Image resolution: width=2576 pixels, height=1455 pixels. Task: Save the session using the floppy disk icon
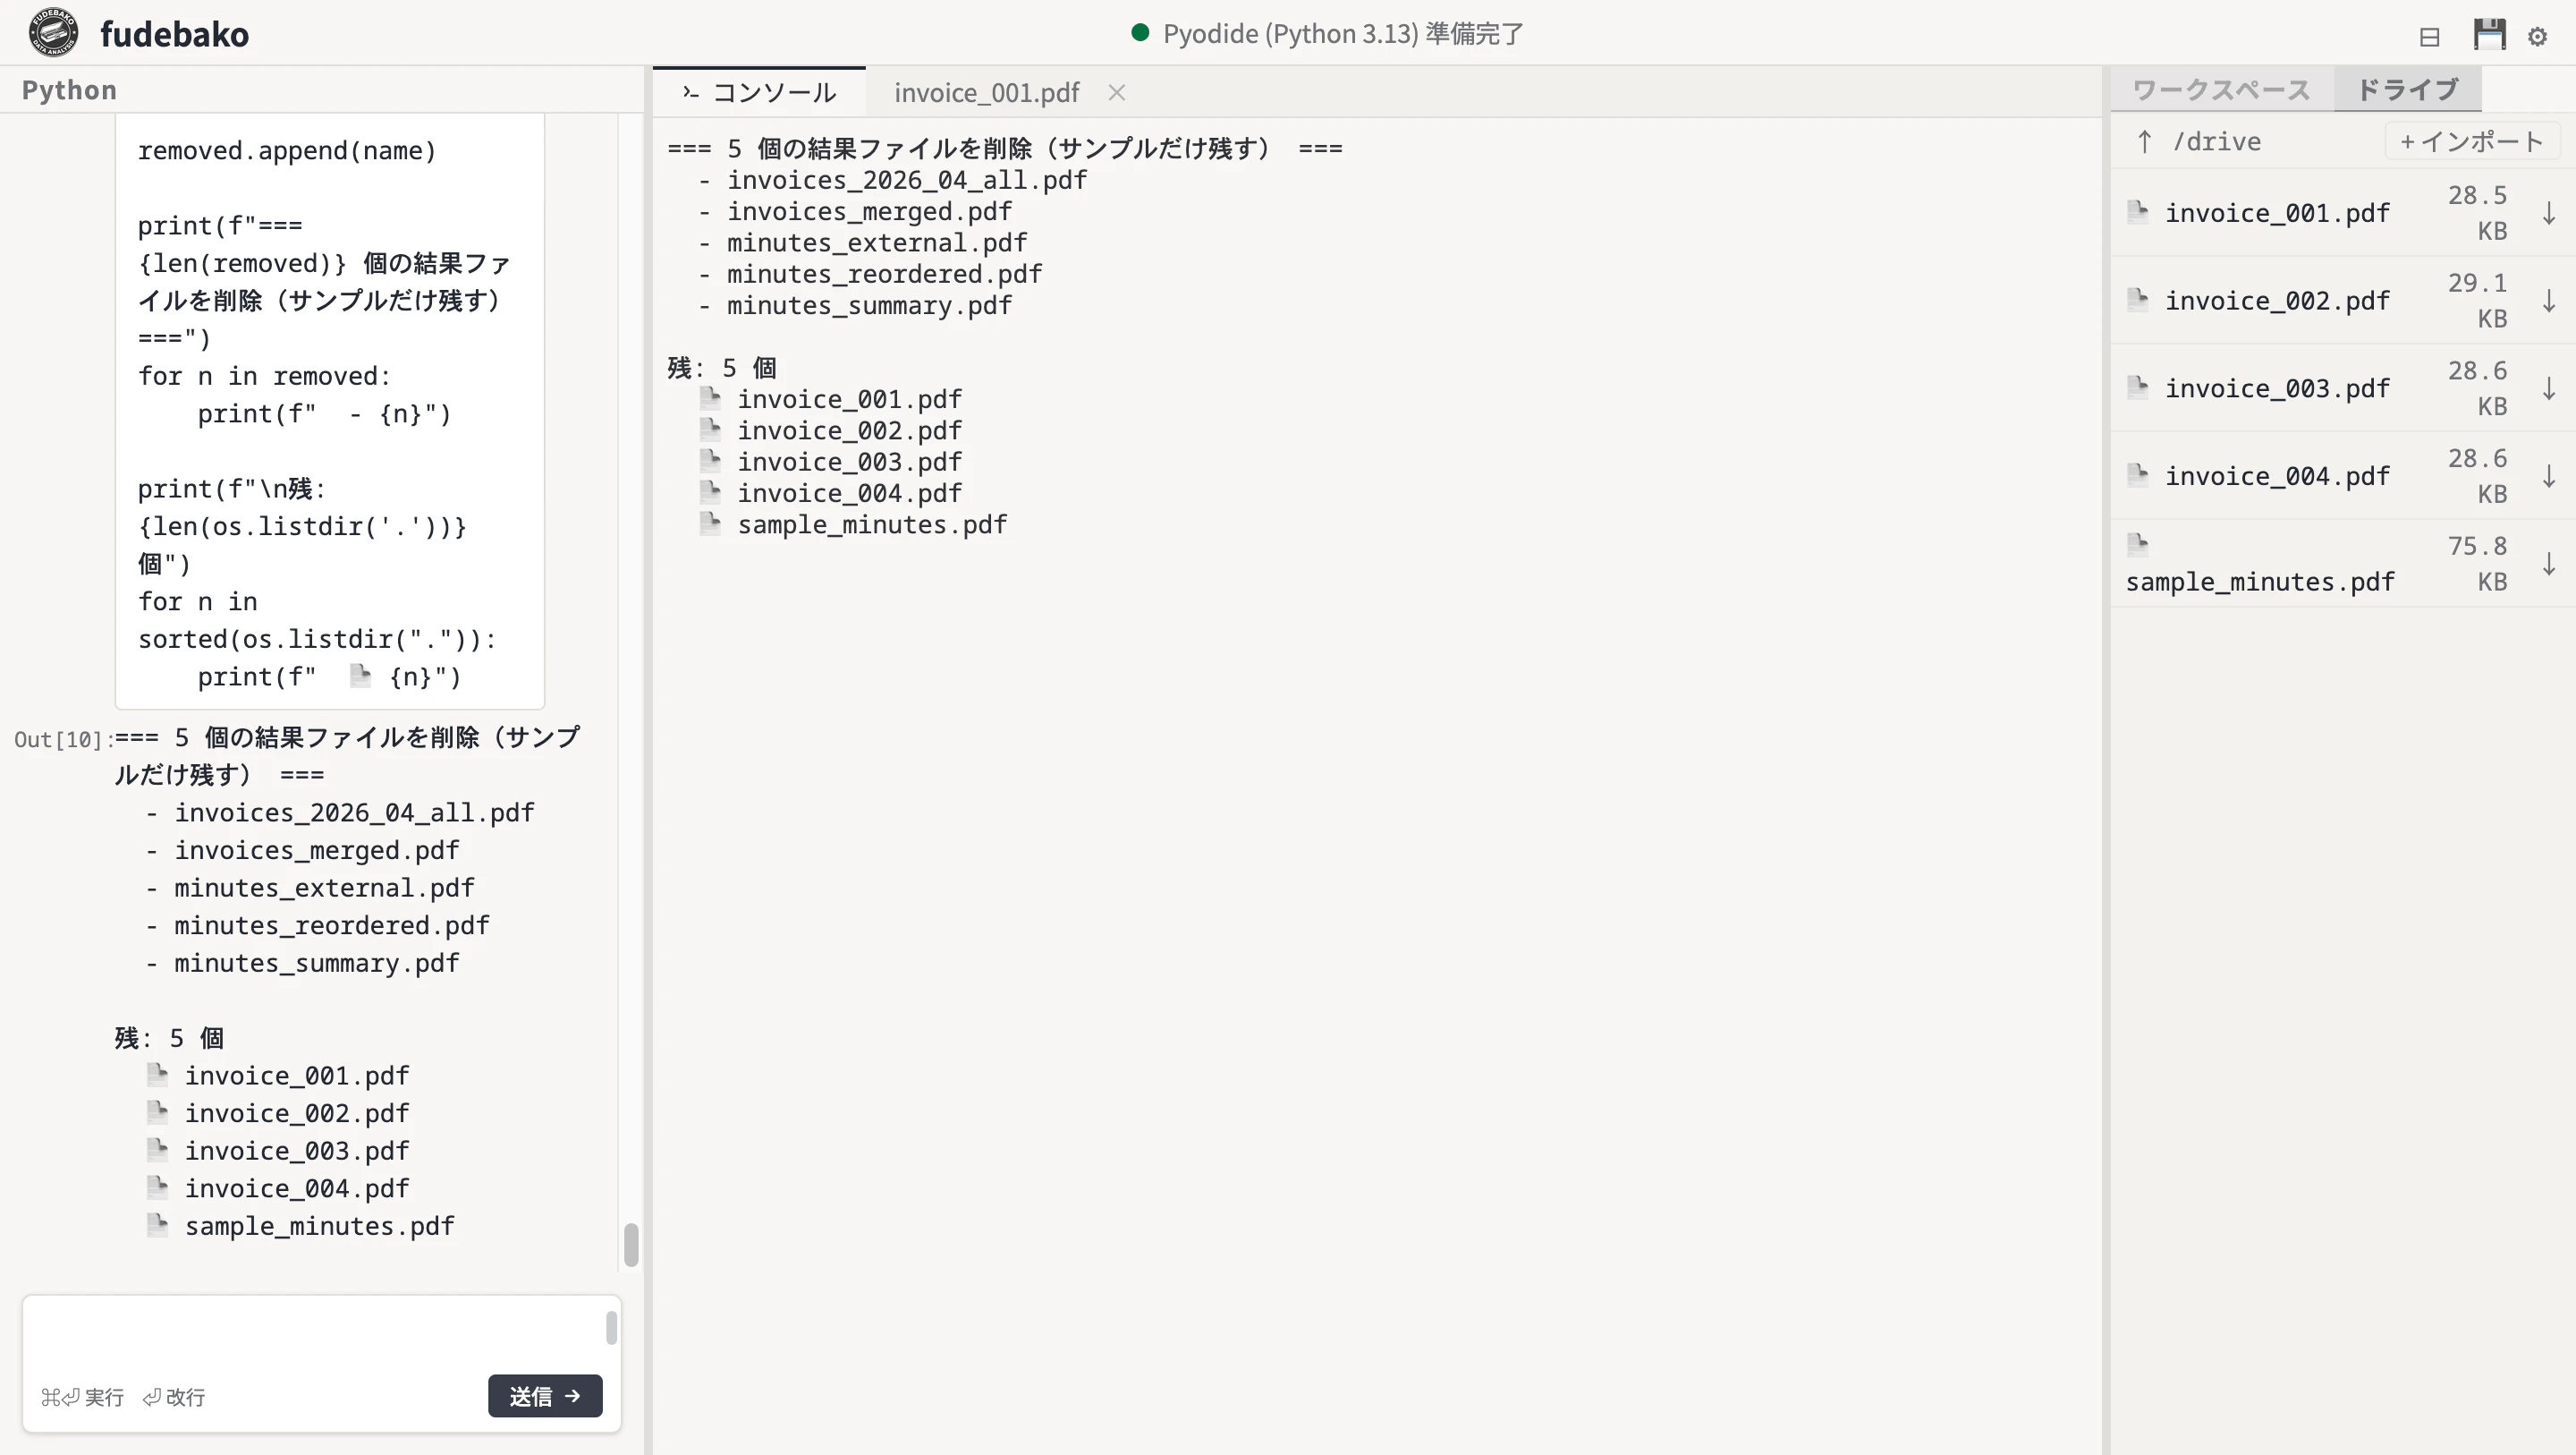[2489, 34]
